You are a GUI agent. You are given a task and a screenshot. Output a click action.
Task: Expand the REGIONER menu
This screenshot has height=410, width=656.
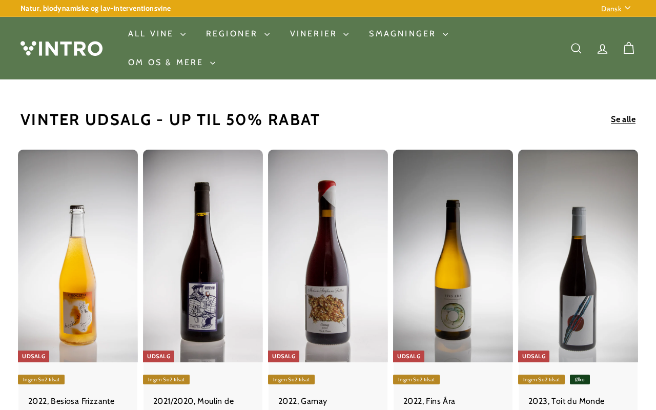coord(238,34)
